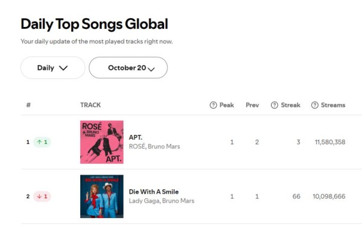Click the green up-arrow rank badge for APT.

(x=42, y=142)
